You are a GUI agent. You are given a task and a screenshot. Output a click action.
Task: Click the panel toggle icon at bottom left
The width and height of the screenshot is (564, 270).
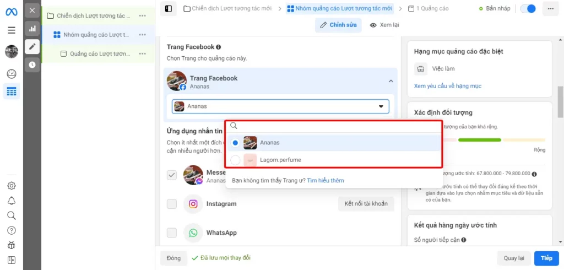click(x=12, y=260)
